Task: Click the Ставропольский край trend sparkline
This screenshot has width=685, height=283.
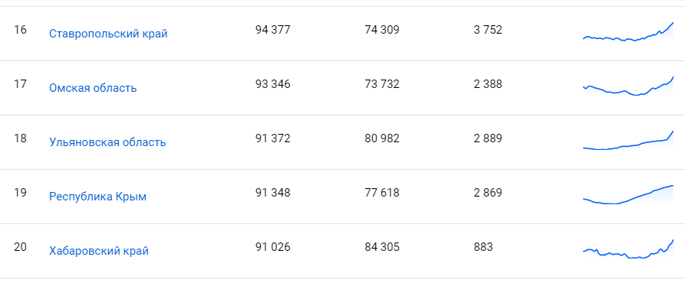Action: tap(628, 32)
